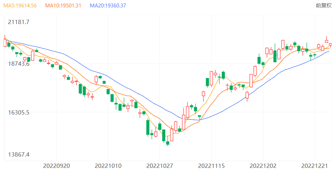Click the MA5:19614.56 indicator label
This screenshot has width=334, height=170.
click(x=20, y=6)
